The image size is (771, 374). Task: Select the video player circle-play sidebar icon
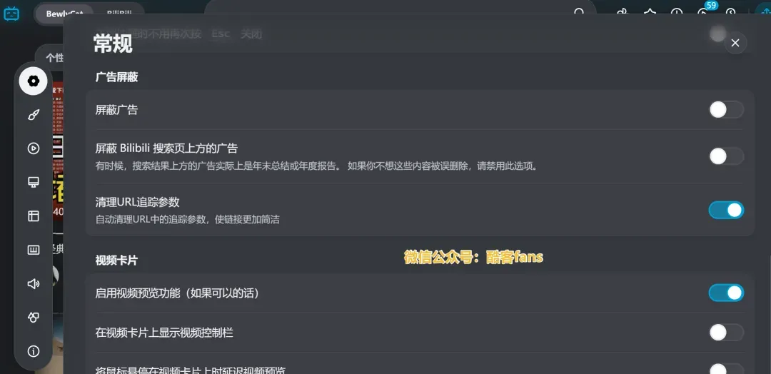[x=34, y=148]
